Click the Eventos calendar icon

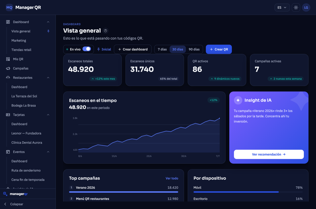8,152
